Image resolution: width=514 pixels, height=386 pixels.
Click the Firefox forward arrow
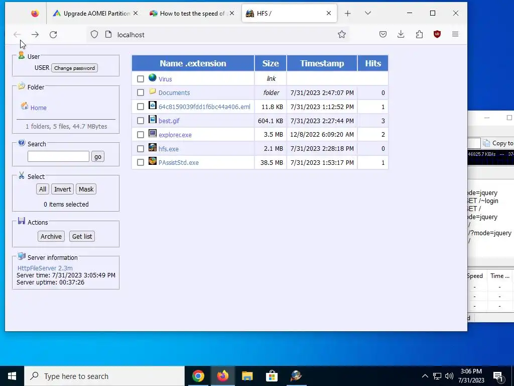tap(35, 35)
